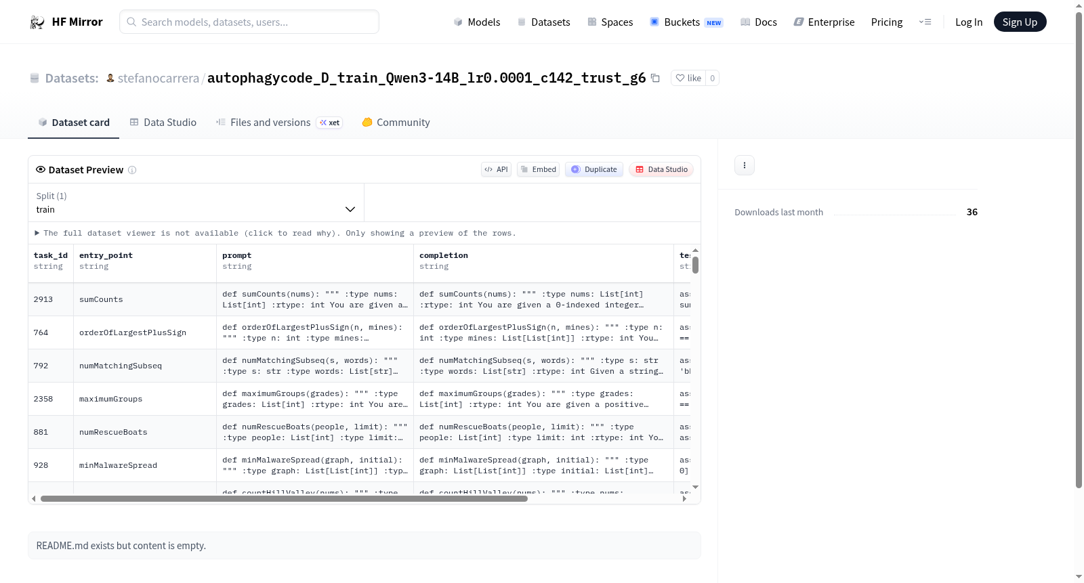Select the numRescueBoats entry_point cell
The width and height of the screenshot is (1084, 583).
coord(145,432)
